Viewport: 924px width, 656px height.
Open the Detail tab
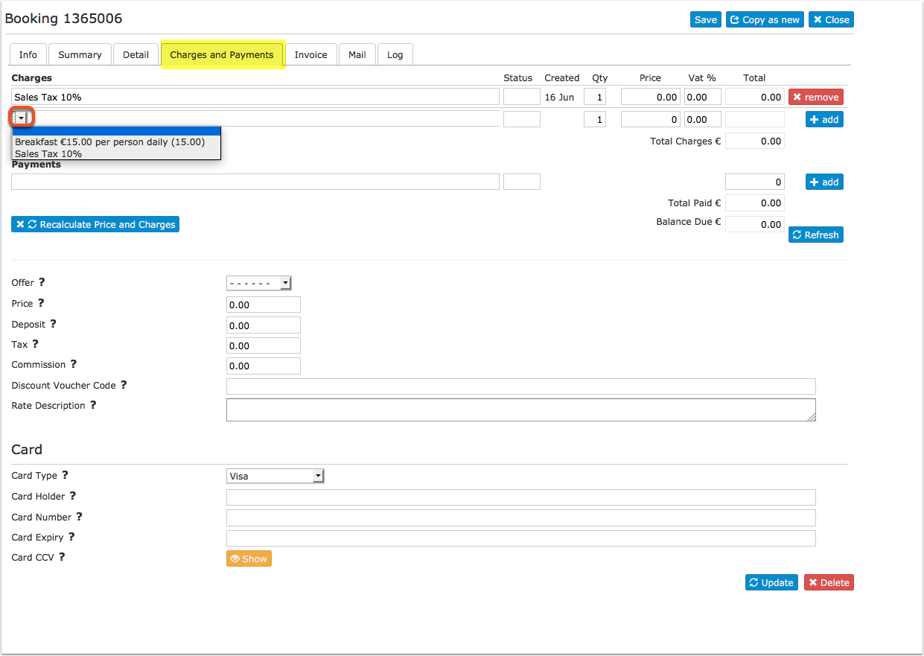(136, 54)
